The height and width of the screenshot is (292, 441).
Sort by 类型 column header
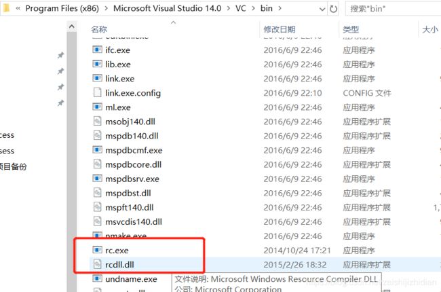click(351, 29)
